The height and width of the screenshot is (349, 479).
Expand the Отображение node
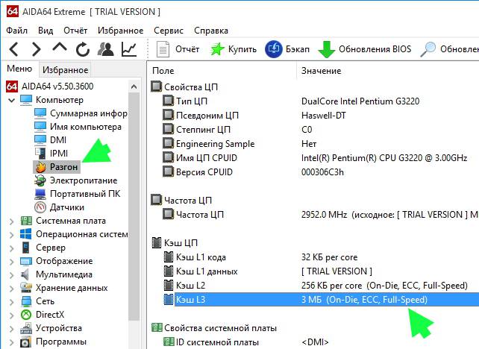click(x=12, y=262)
